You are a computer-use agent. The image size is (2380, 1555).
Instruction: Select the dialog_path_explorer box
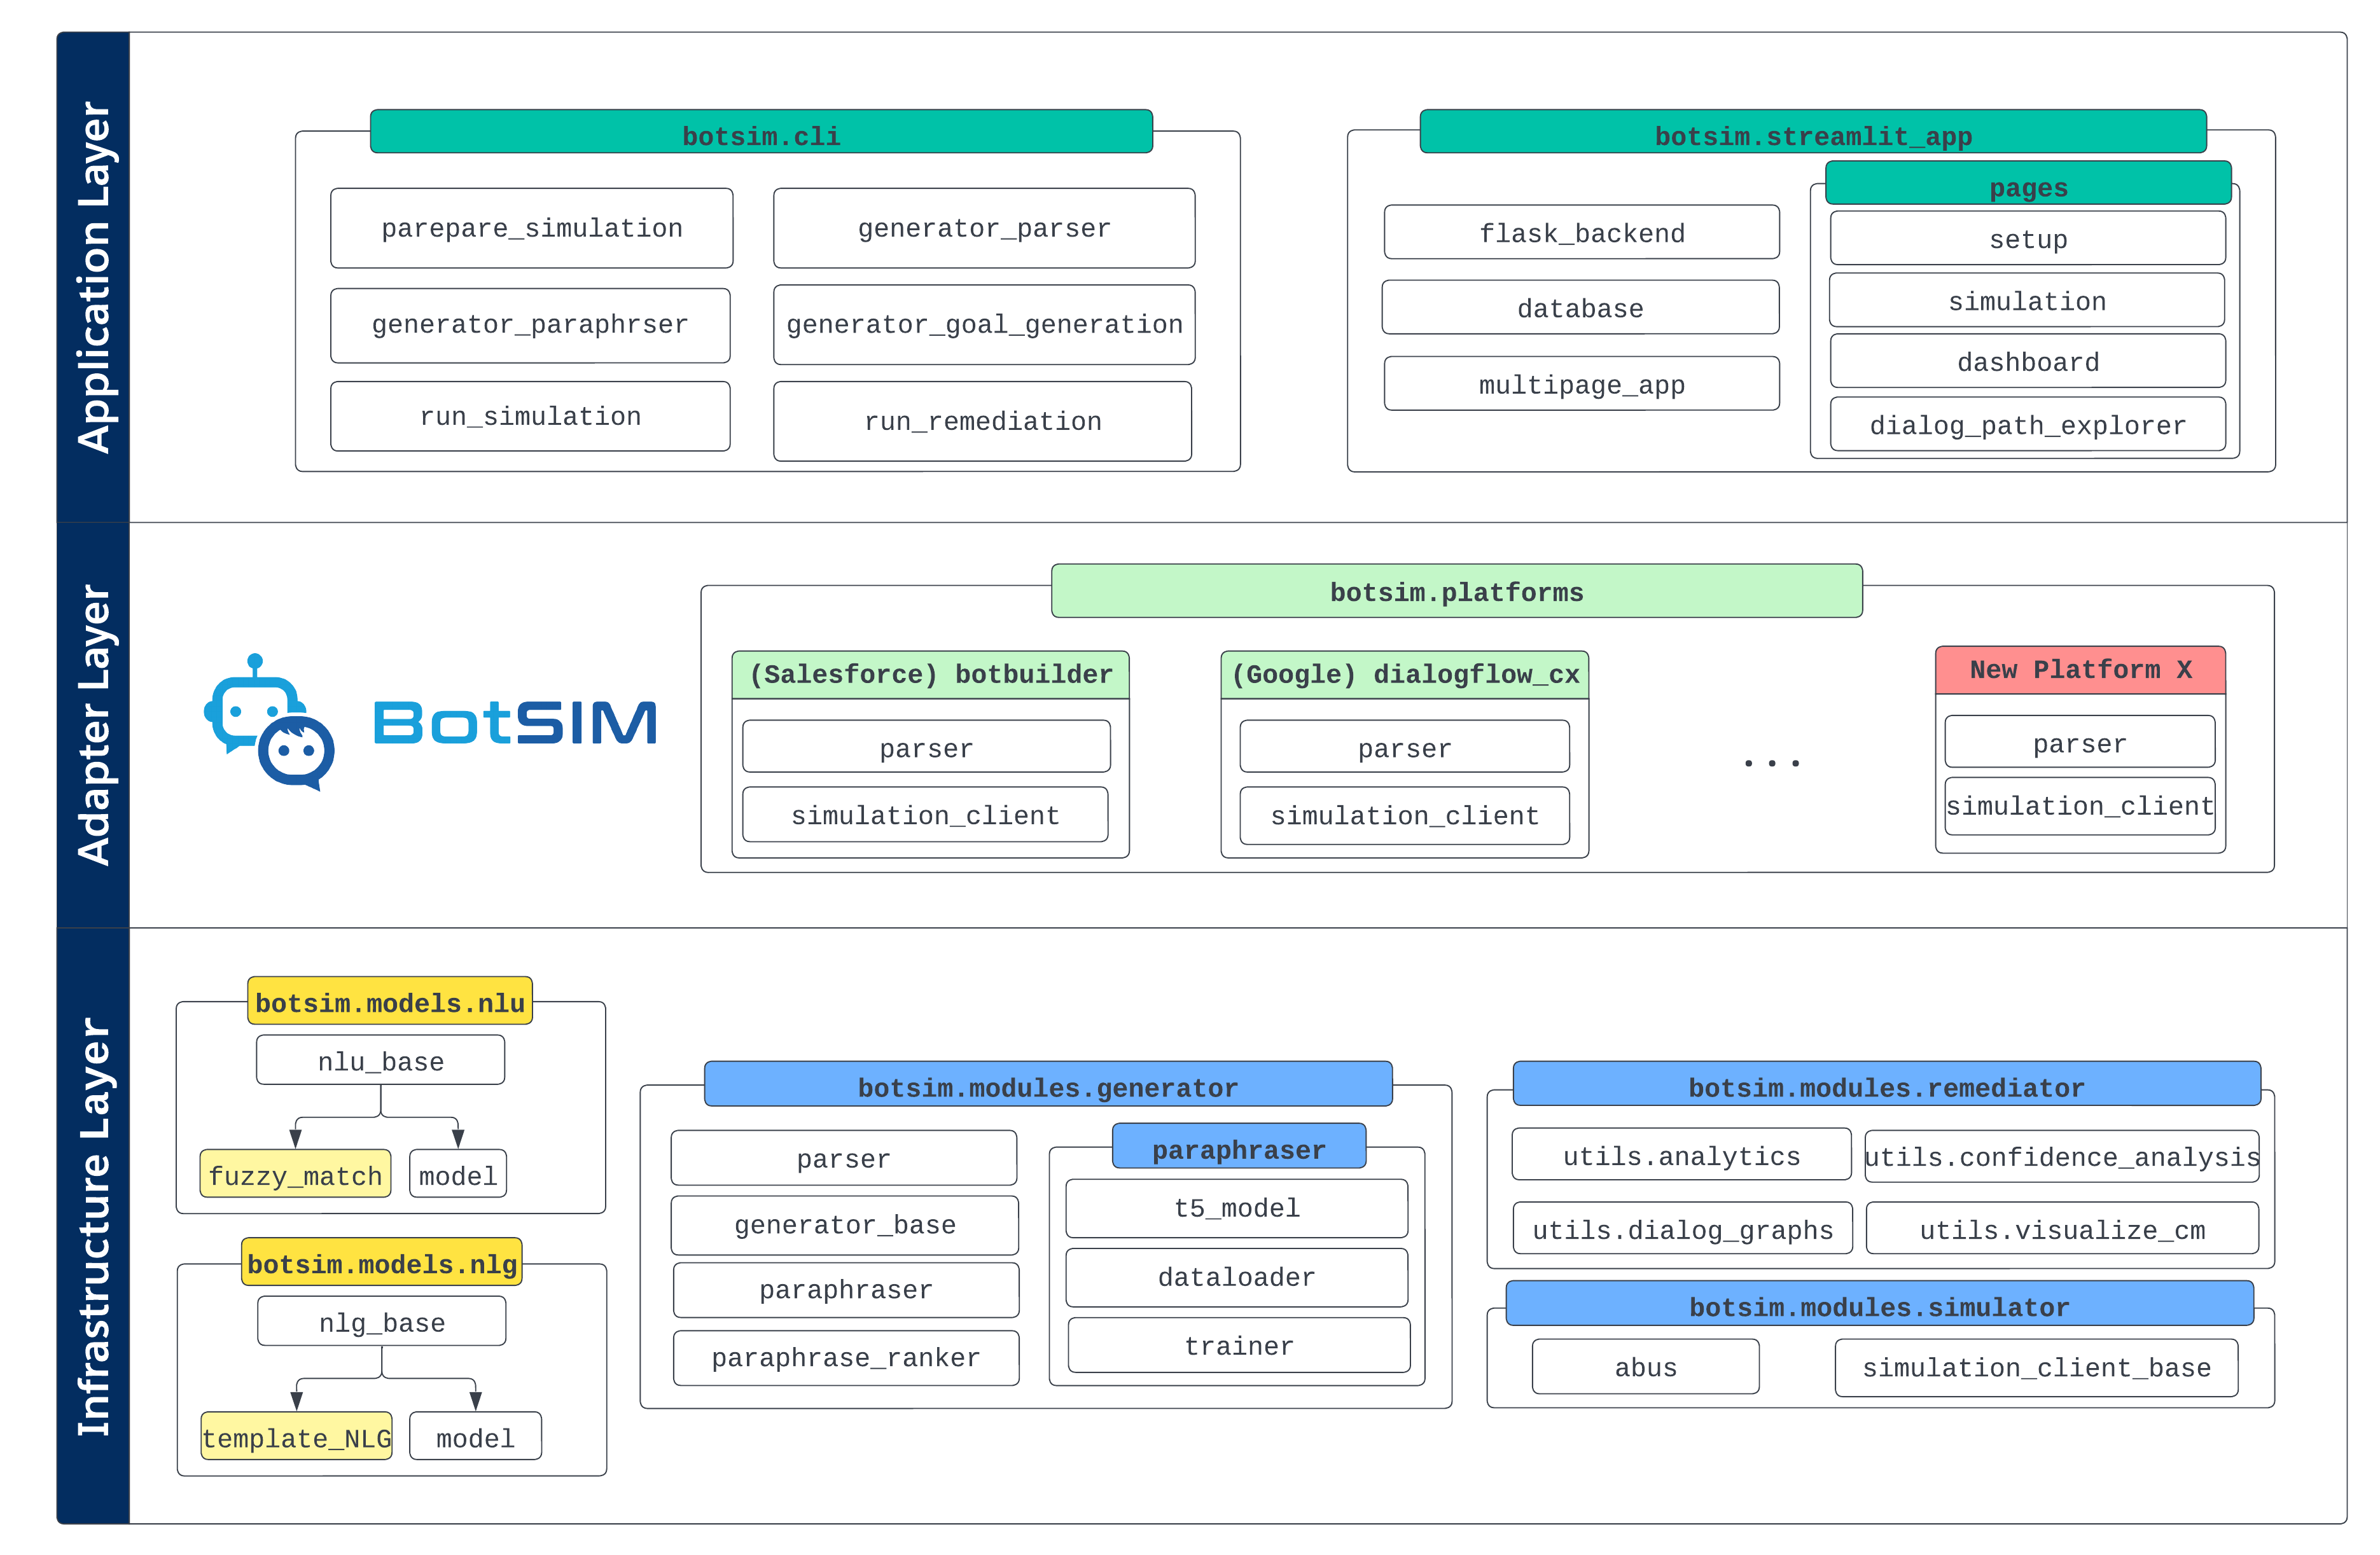(x=2028, y=424)
